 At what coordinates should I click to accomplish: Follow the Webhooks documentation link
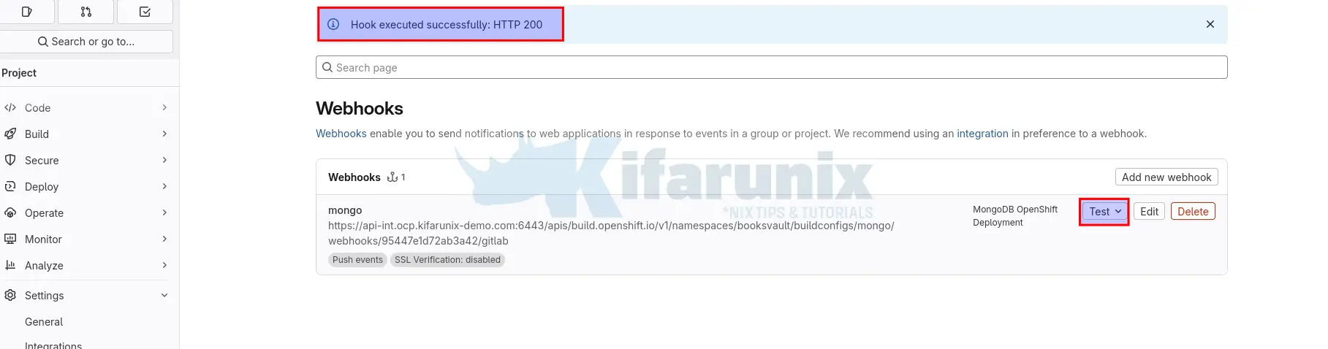pos(341,134)
